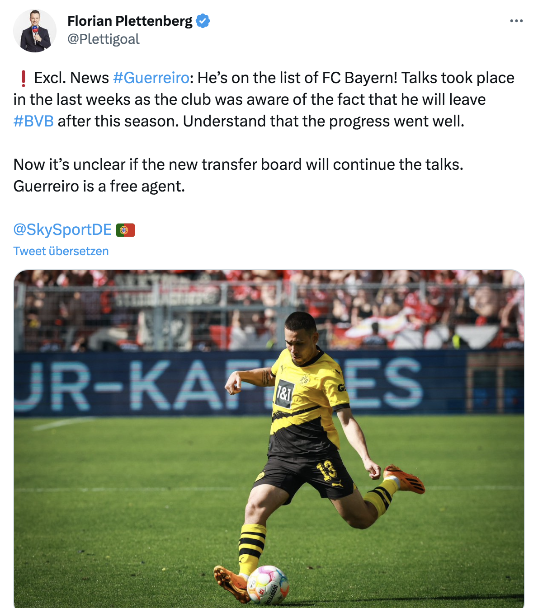The image size is (538, 608).
Task: Click the Bundesliga match ball in photo
Action: tap(268, 585)
